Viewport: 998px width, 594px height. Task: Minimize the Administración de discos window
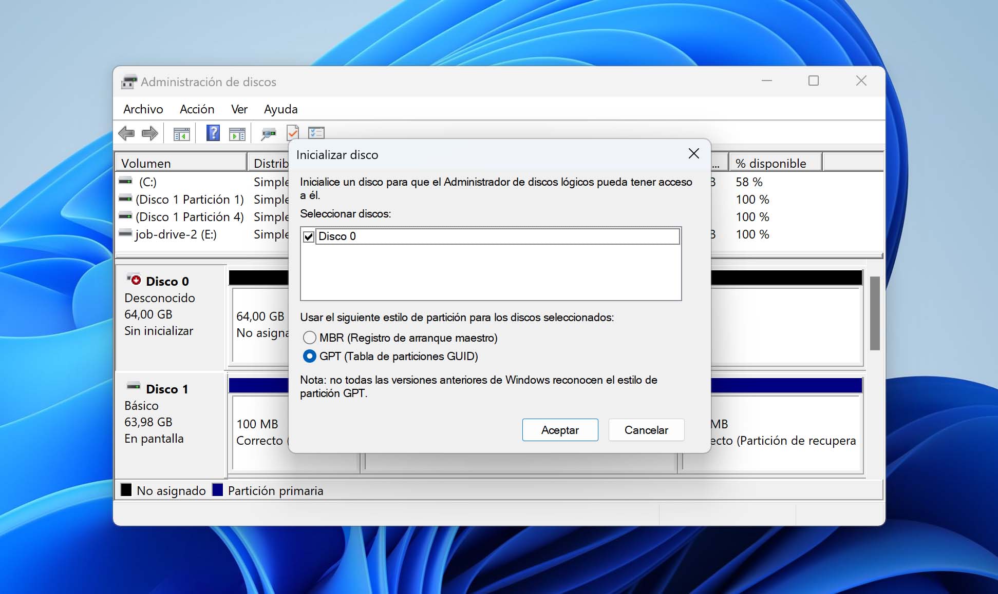pos(767,81)
